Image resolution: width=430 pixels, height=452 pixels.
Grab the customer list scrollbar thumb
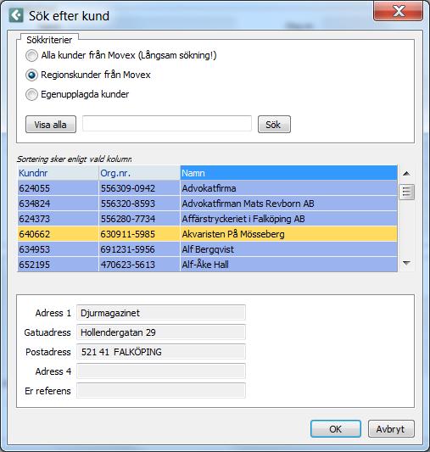[x=406, y=192]
